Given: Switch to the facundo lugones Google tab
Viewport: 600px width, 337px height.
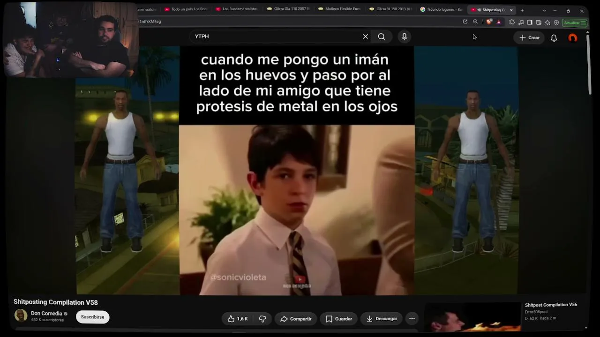Looking at the screenshot, I should [x=441, y=9].
